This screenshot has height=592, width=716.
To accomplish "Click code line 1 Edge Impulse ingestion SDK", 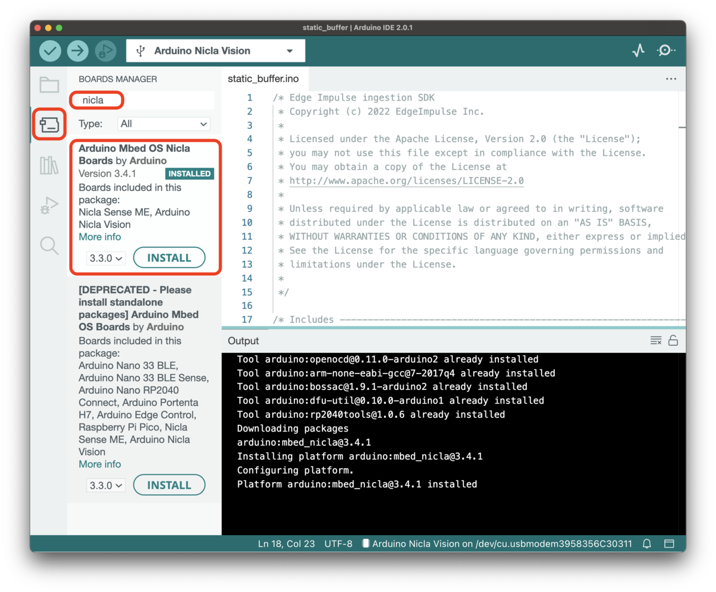I will (x=354, y=98).
